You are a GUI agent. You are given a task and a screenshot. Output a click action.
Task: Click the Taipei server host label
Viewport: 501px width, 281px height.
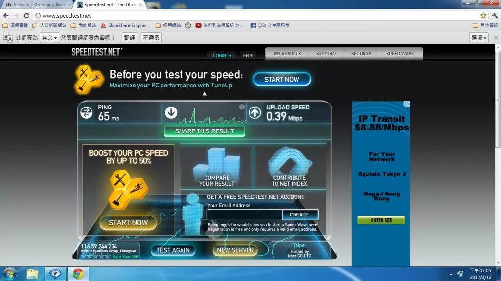coord(299,245)
